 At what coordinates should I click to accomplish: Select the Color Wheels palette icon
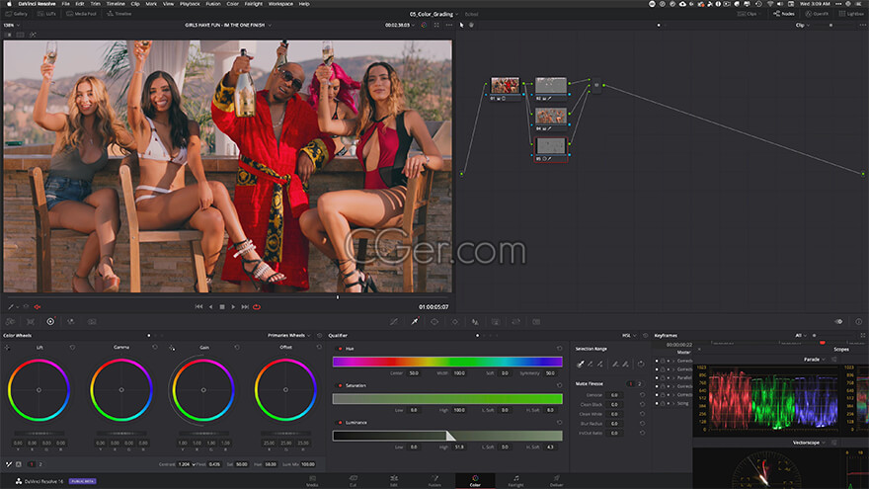coord(50,322)
